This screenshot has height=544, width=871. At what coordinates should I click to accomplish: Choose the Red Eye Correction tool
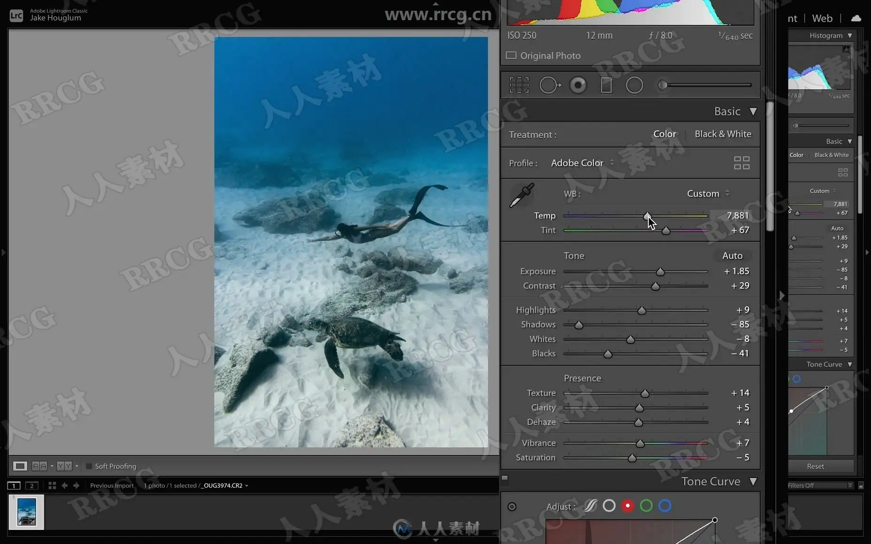pos(578,85)
